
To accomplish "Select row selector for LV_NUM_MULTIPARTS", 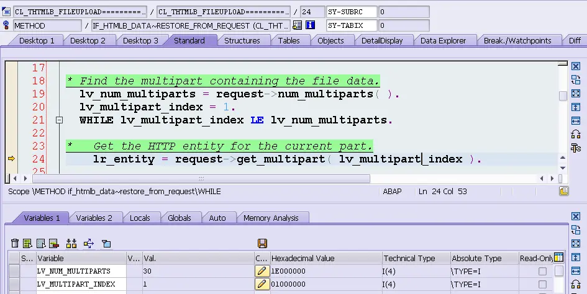I will coord(14,271).
